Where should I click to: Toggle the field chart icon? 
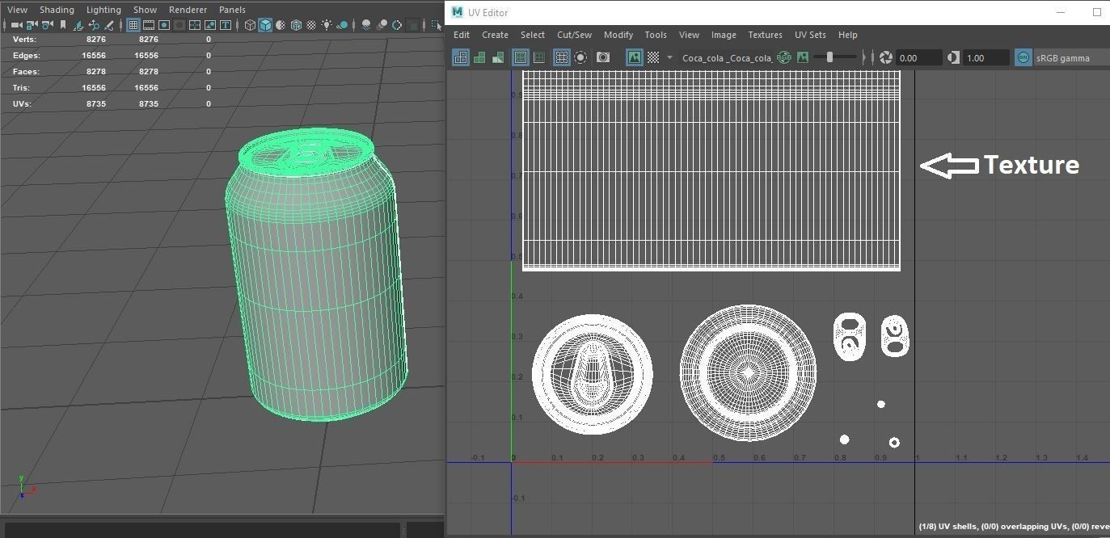pyautogui.click(x=195, y=25)
